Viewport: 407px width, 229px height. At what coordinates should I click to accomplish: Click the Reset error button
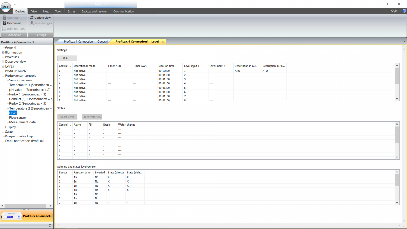(x=67, y=117)
